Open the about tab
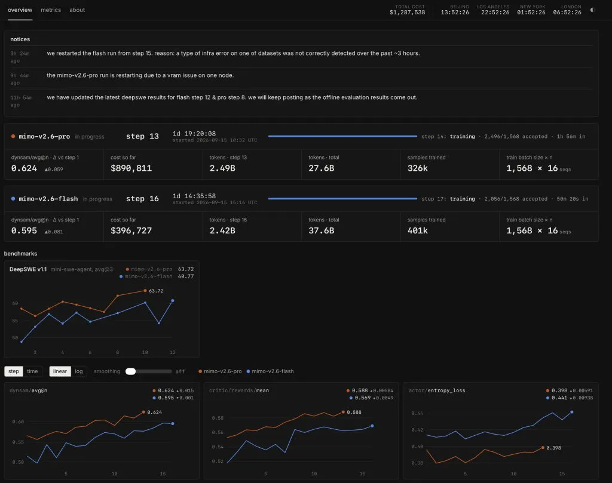 point(77,10)
